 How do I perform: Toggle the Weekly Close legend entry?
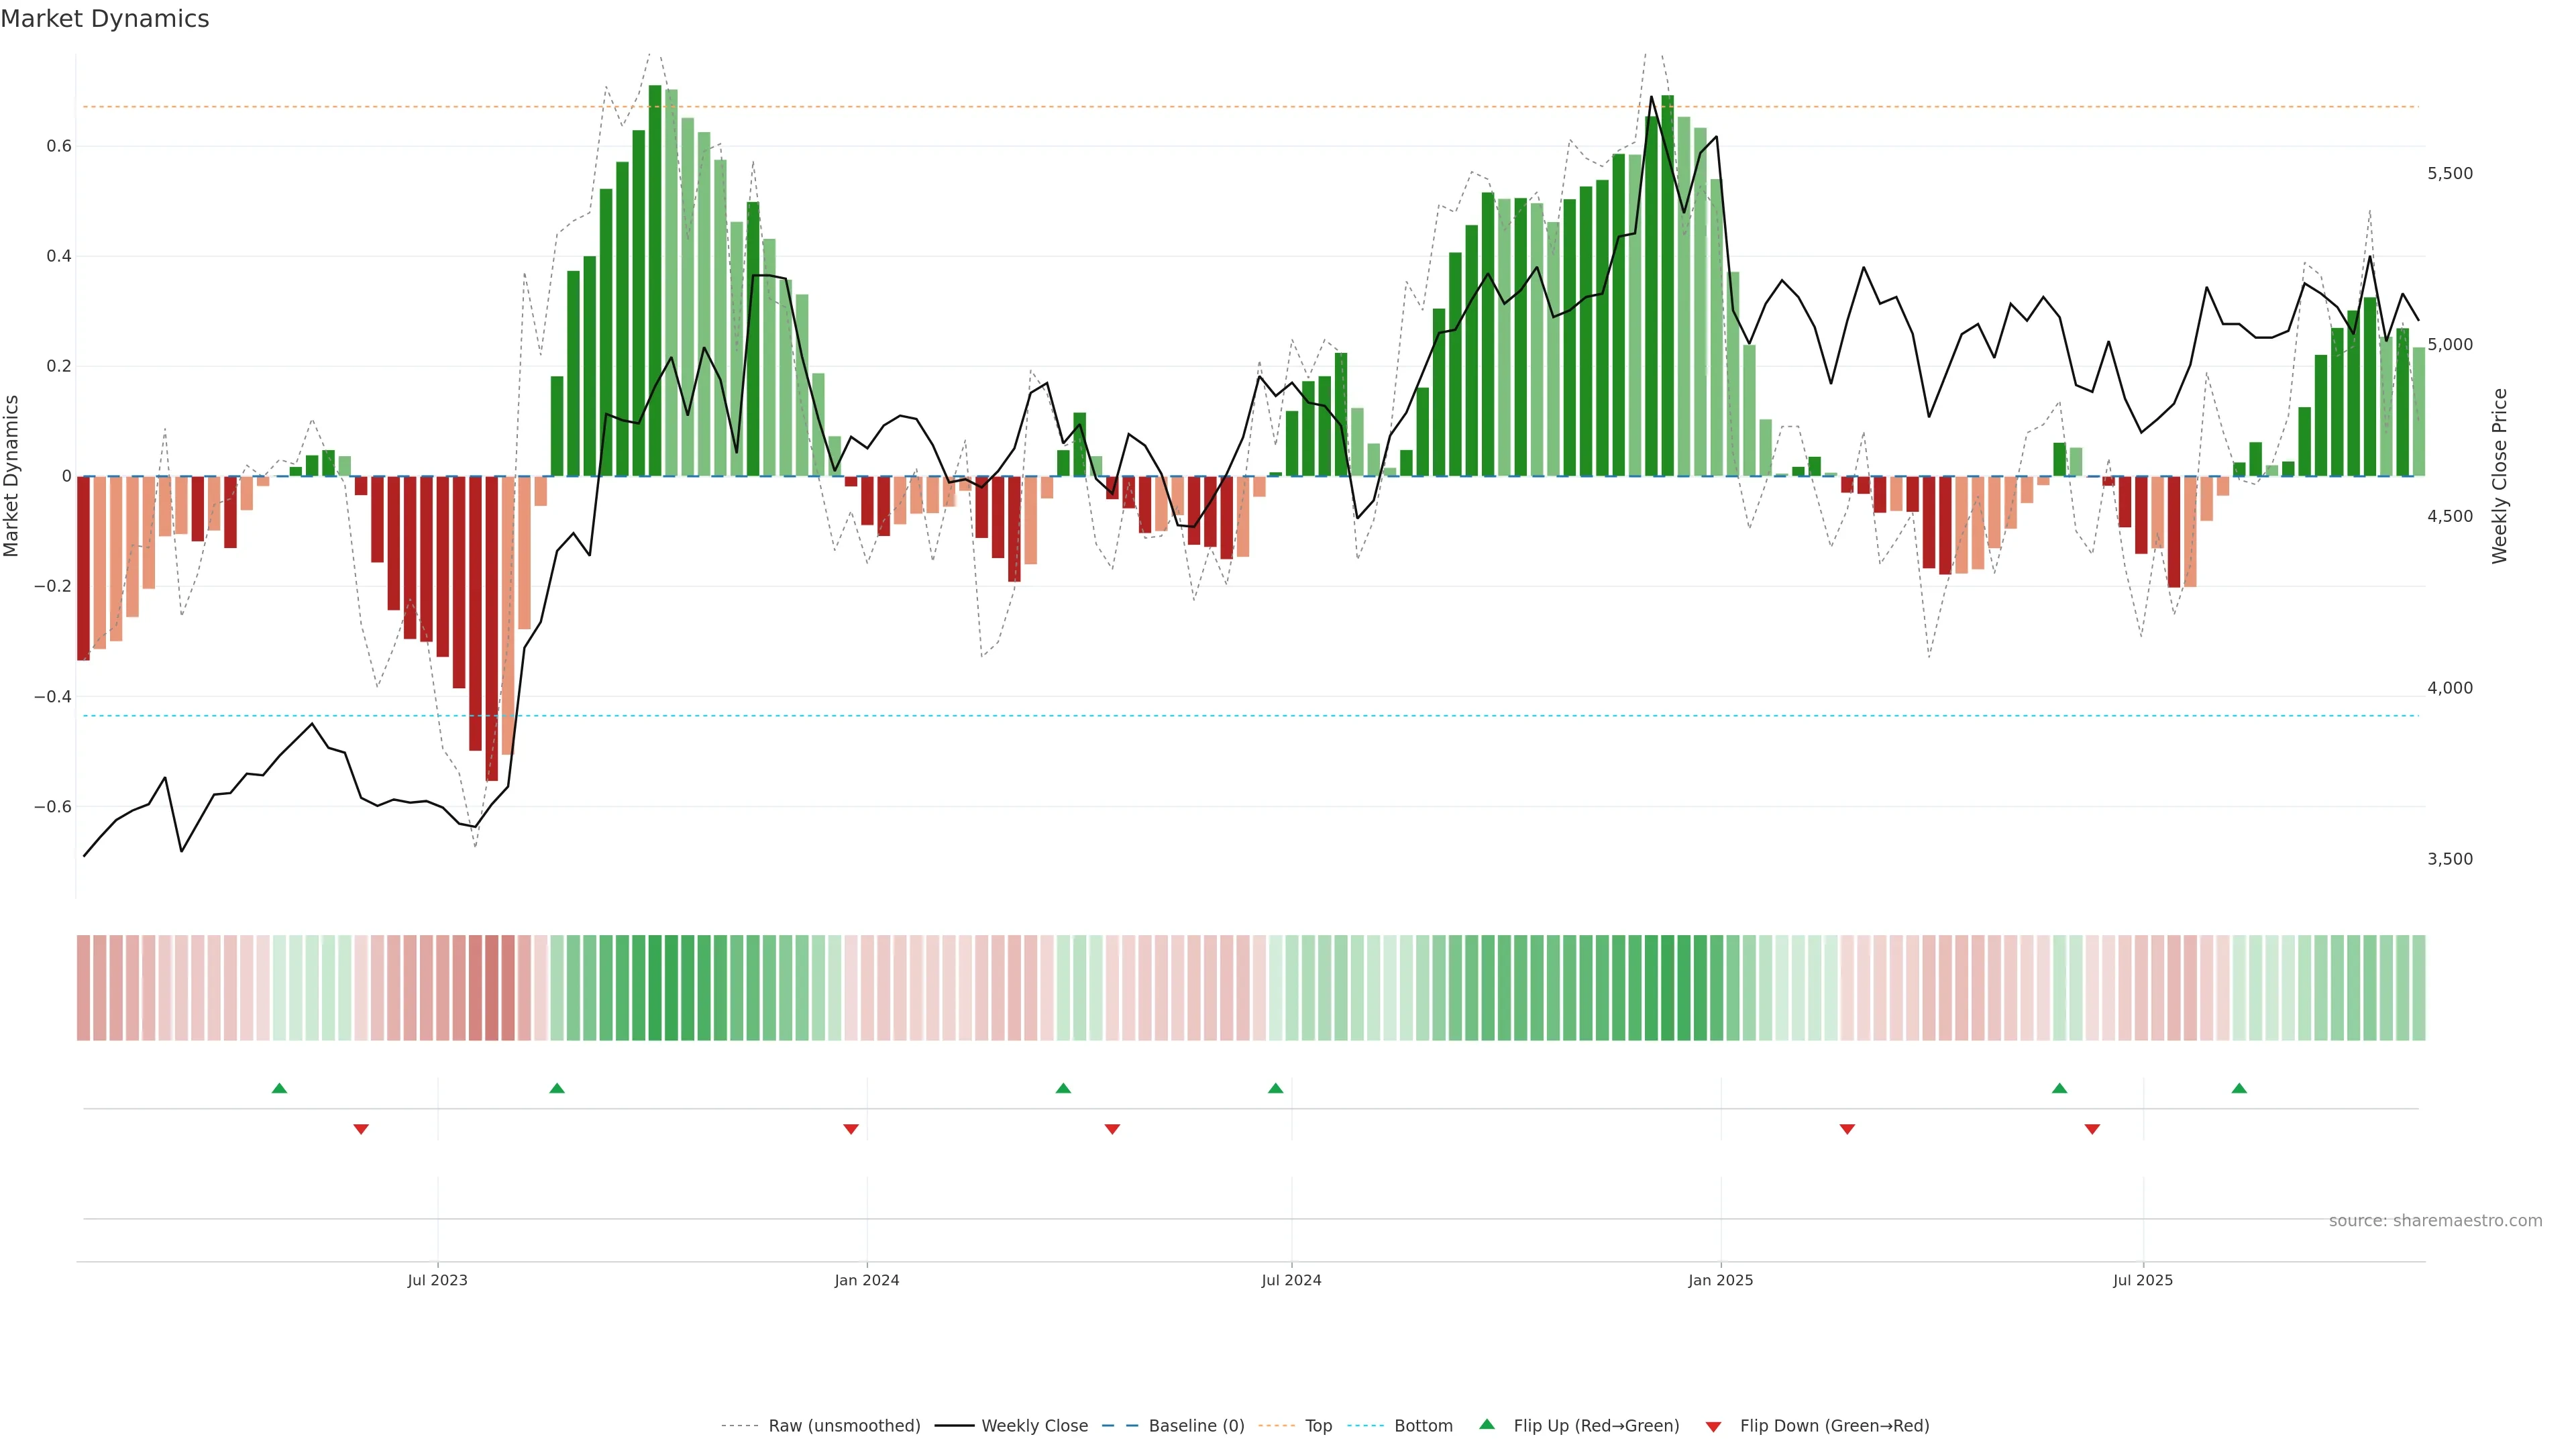click(x=1034, y=1426)
